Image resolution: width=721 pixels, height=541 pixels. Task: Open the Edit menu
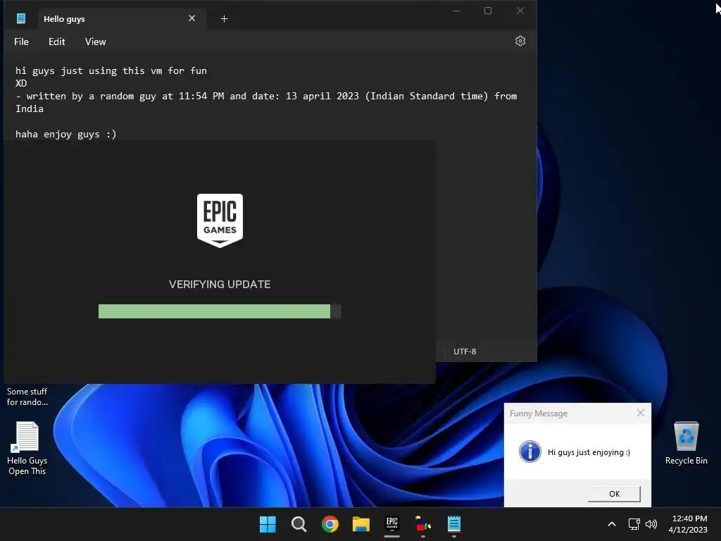56,42
